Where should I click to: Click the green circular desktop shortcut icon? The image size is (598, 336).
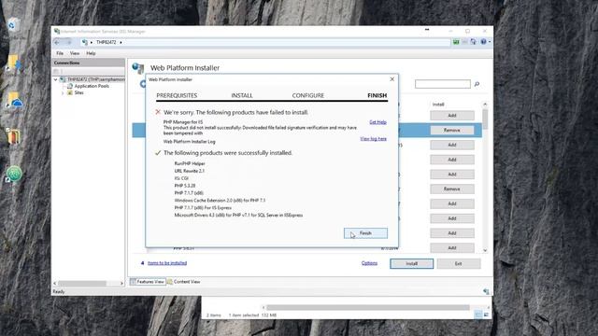point(14,175)
